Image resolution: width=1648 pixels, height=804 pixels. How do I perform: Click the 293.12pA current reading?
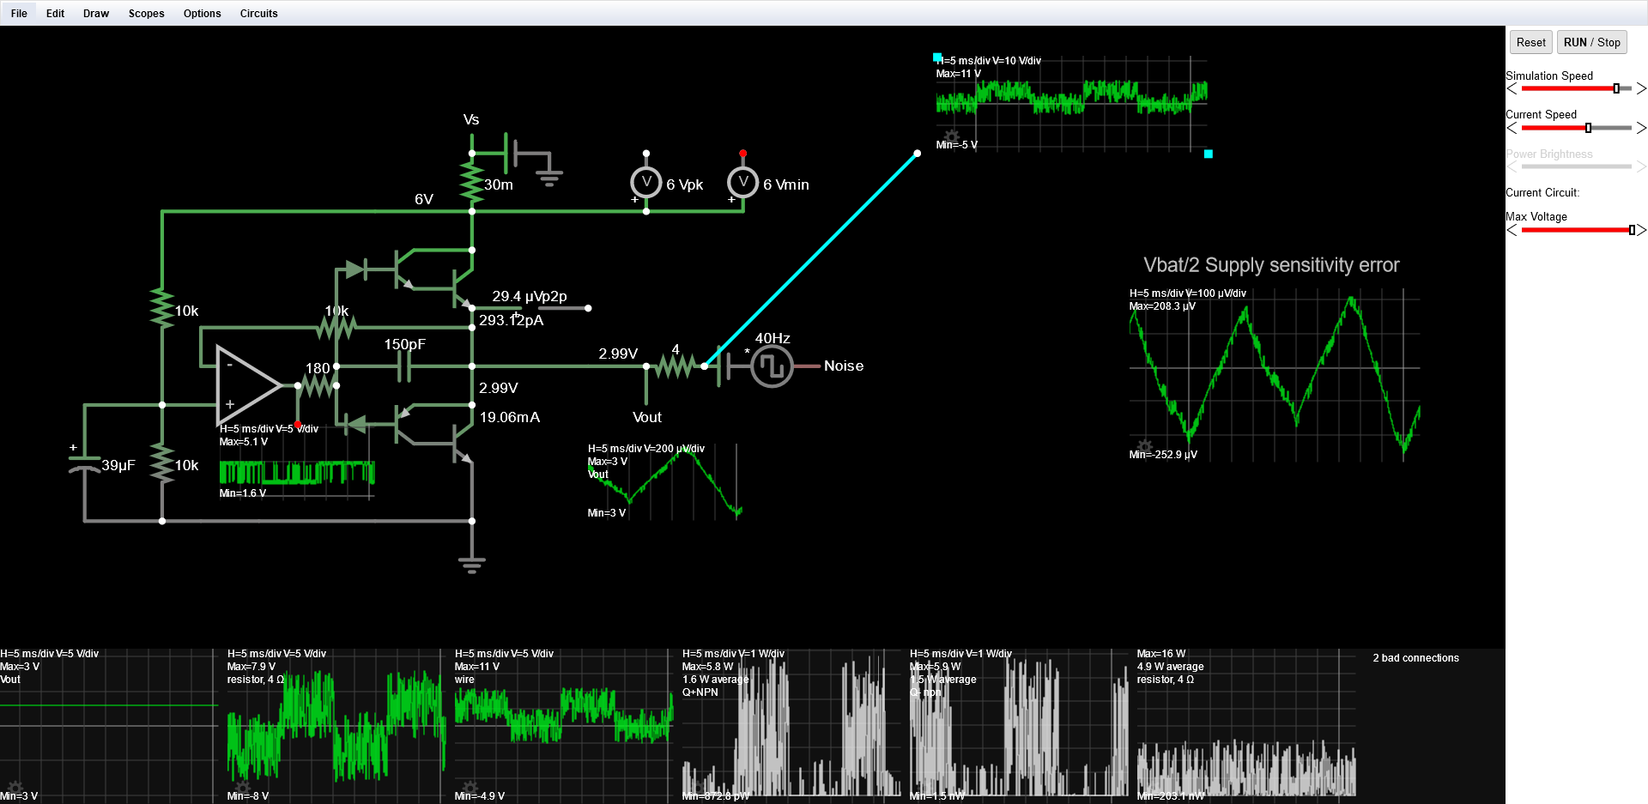point(512,320)
